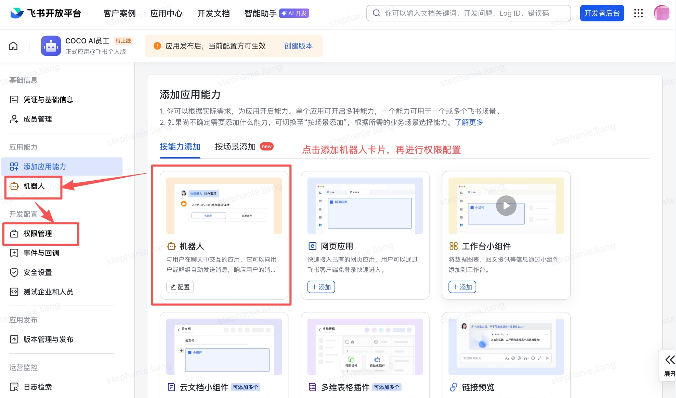This screenshot has height=398, width=676.
Task: Switch to the 按场景添加 tab
Action: coord(235,146)
